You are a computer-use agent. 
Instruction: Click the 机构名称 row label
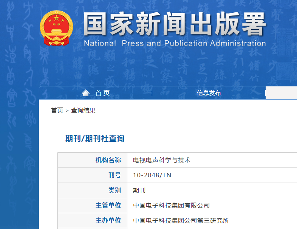coord(108,160)
